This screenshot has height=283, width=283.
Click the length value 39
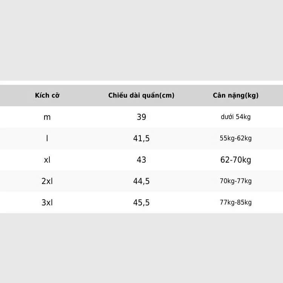[x=141, y=117]
